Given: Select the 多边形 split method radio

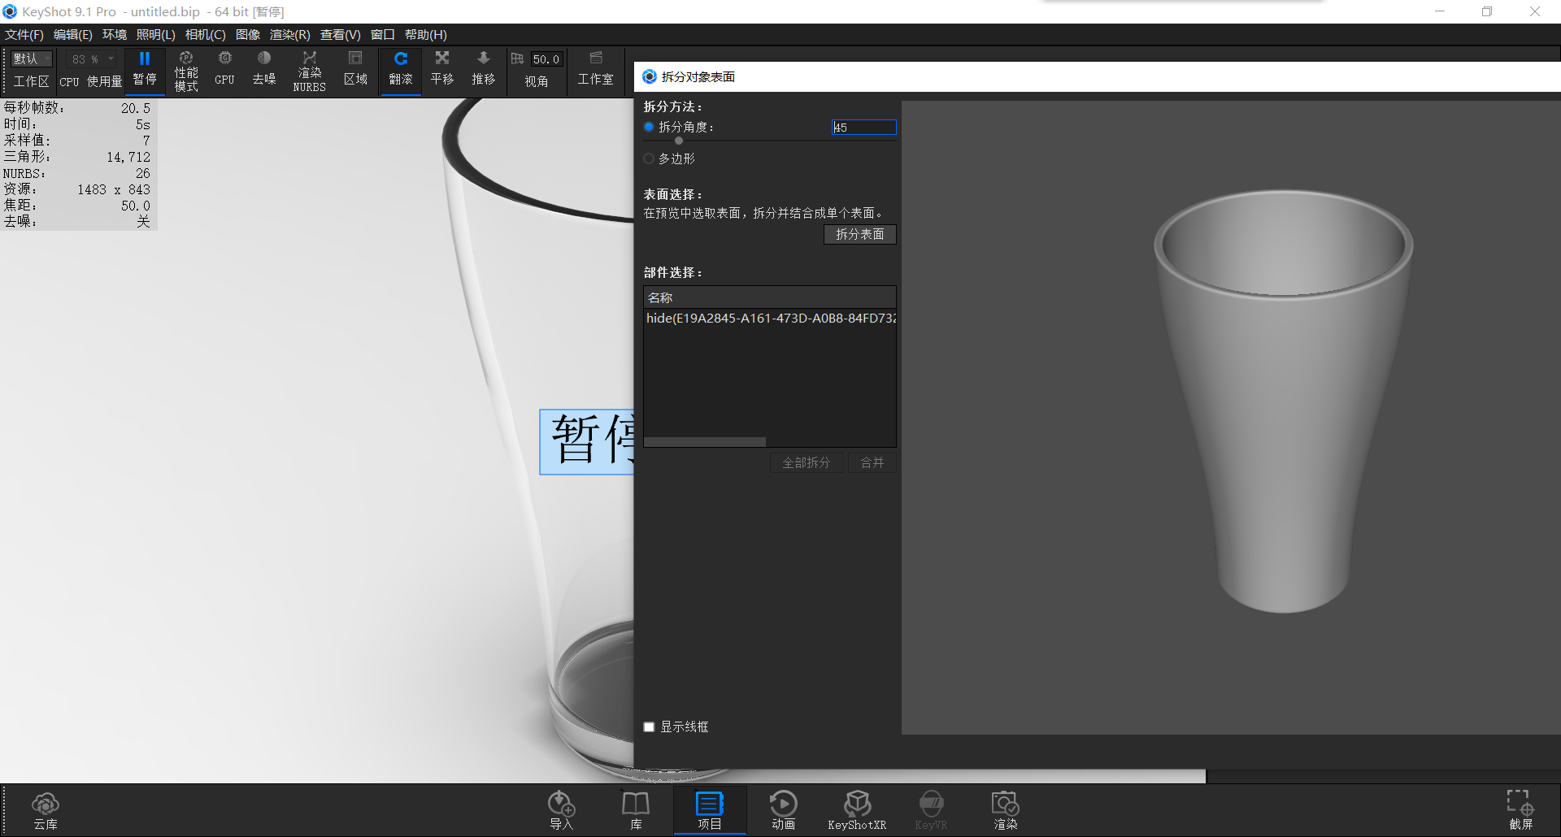Looking at the screenshot, I should point(649,158).
